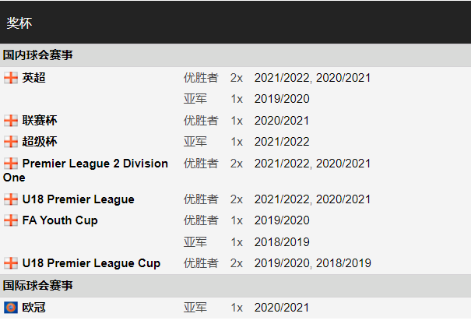The image size is (471, 324).
Task: Click the 奖杯 panel header
Action: (235, 23)
